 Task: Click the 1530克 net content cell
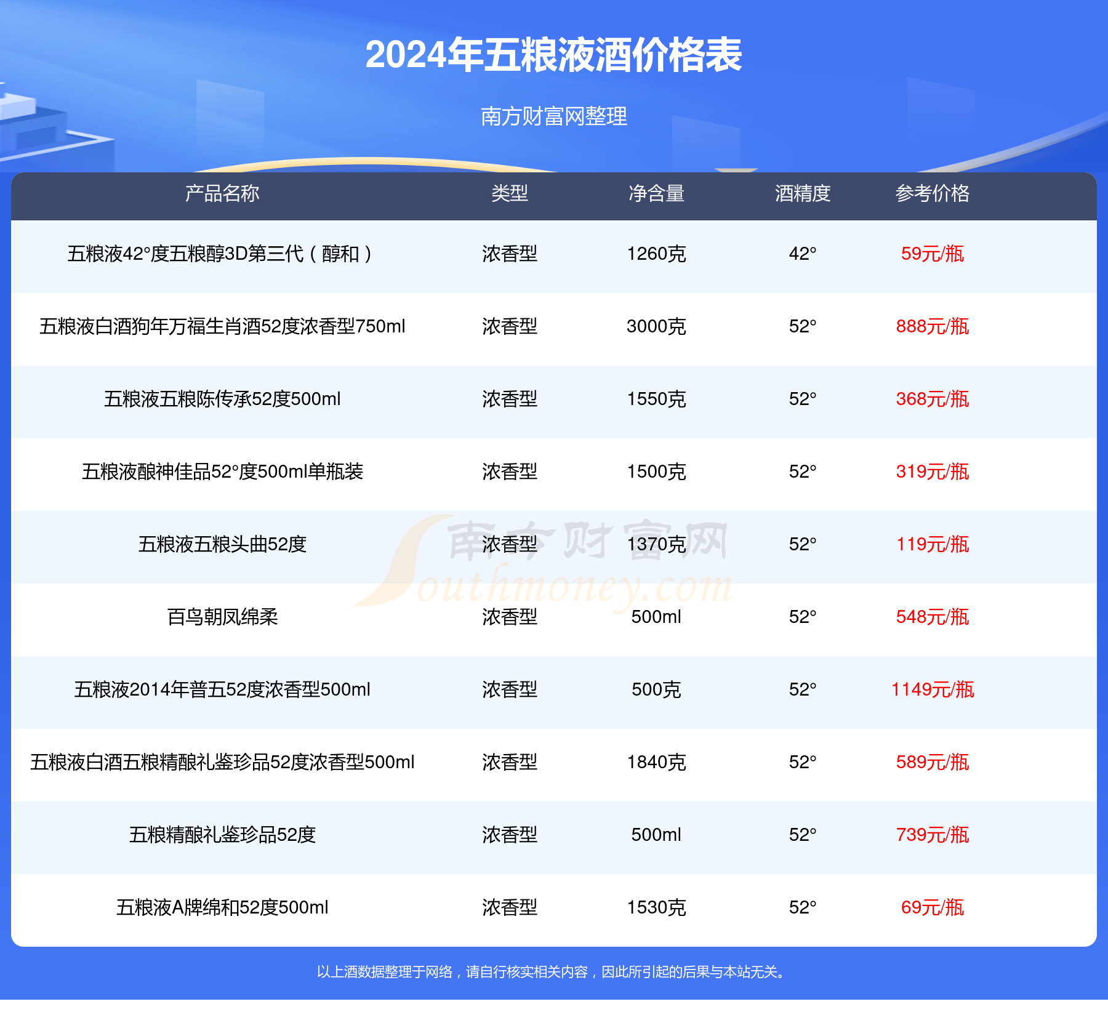pyautogui.click(x=656, y=907)
